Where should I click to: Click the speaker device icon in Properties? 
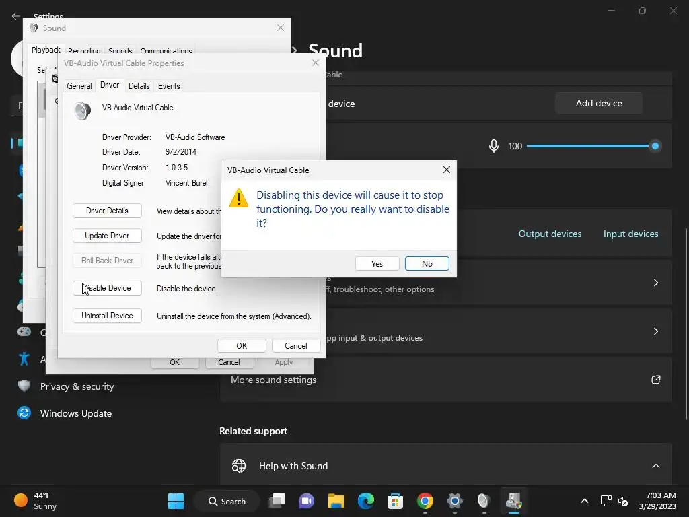pyautogui.click(x=82, y=111)
